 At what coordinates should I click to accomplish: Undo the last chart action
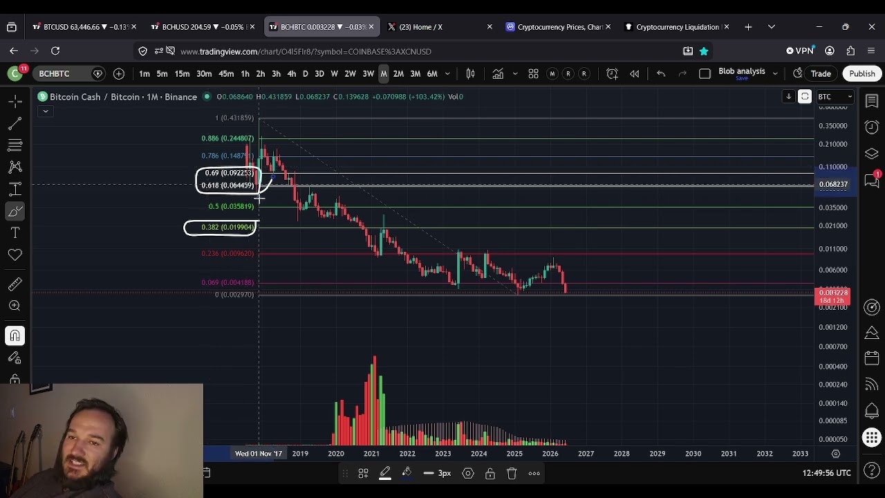pyautogui.click(x=660, y=73)
